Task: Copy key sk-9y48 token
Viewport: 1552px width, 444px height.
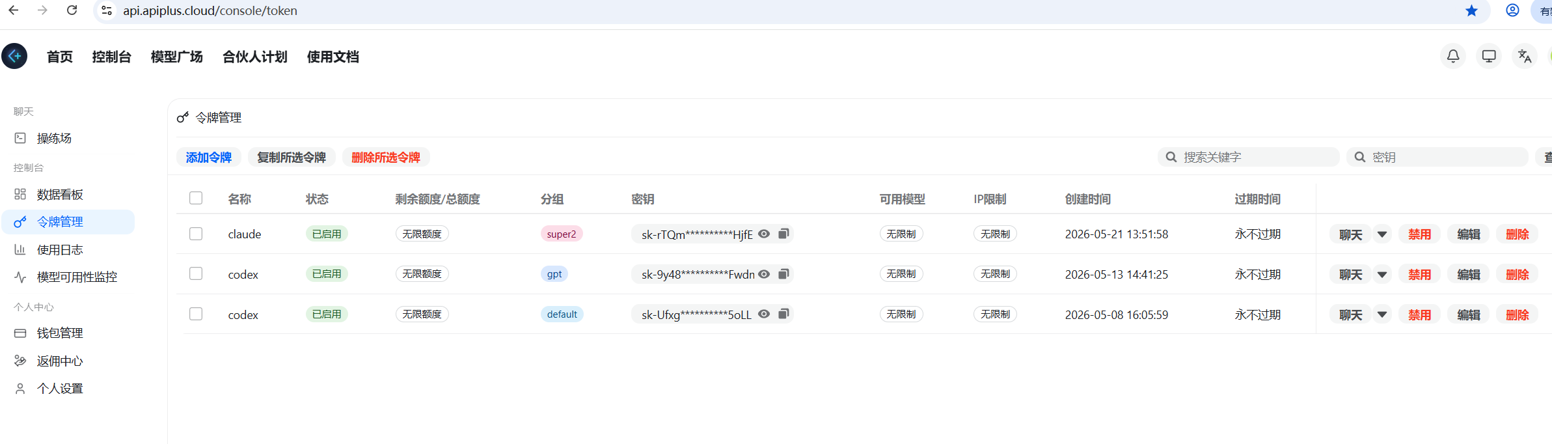Action: [784, 274]
